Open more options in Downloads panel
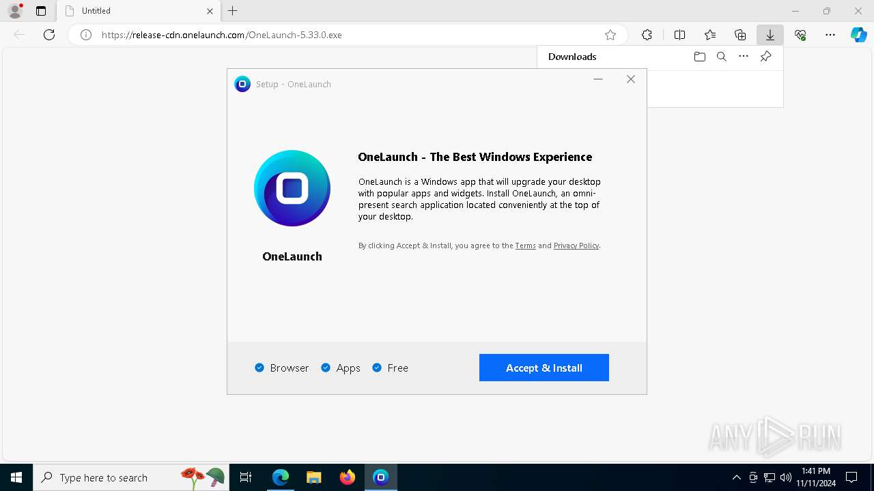 744,57
